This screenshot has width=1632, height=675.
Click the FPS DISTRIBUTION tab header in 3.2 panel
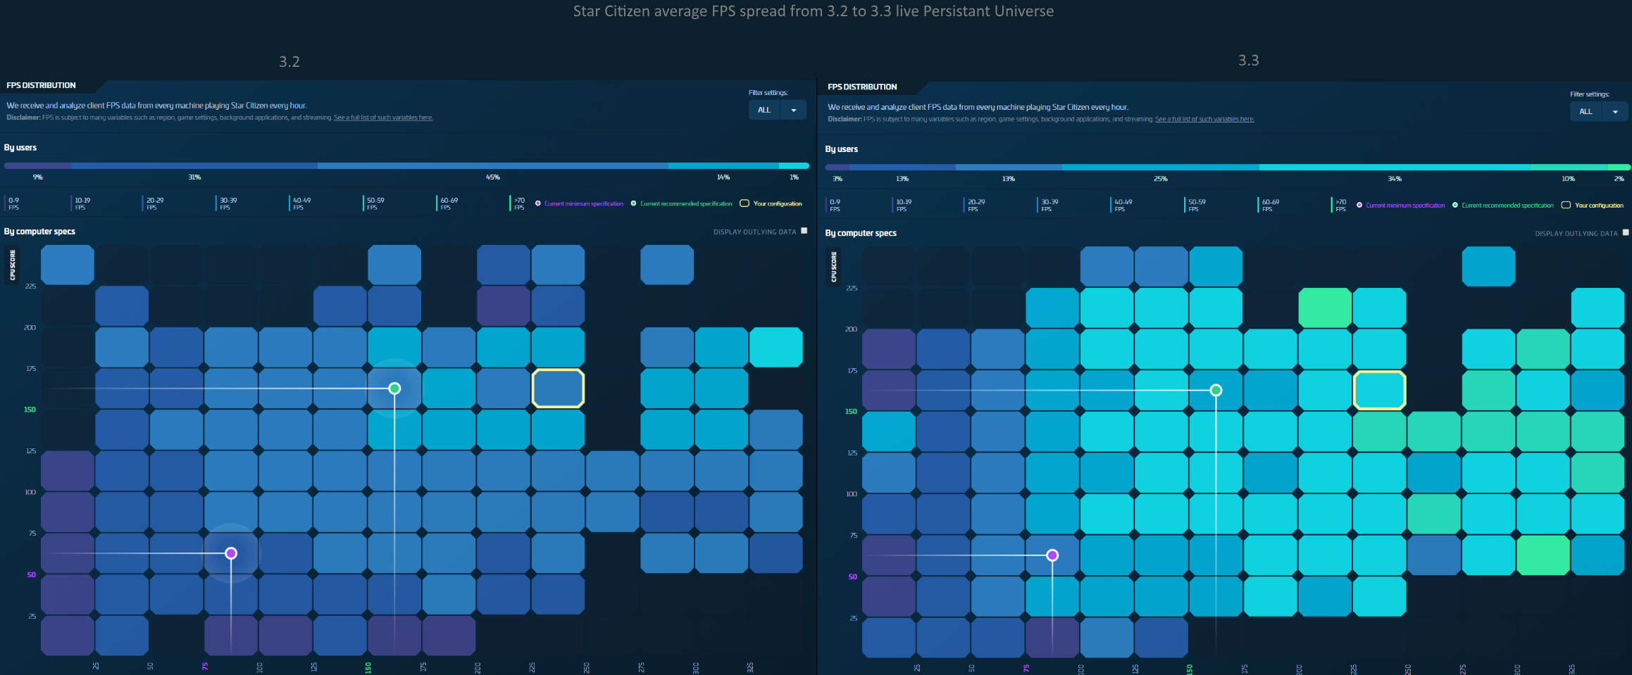[41, 85]
